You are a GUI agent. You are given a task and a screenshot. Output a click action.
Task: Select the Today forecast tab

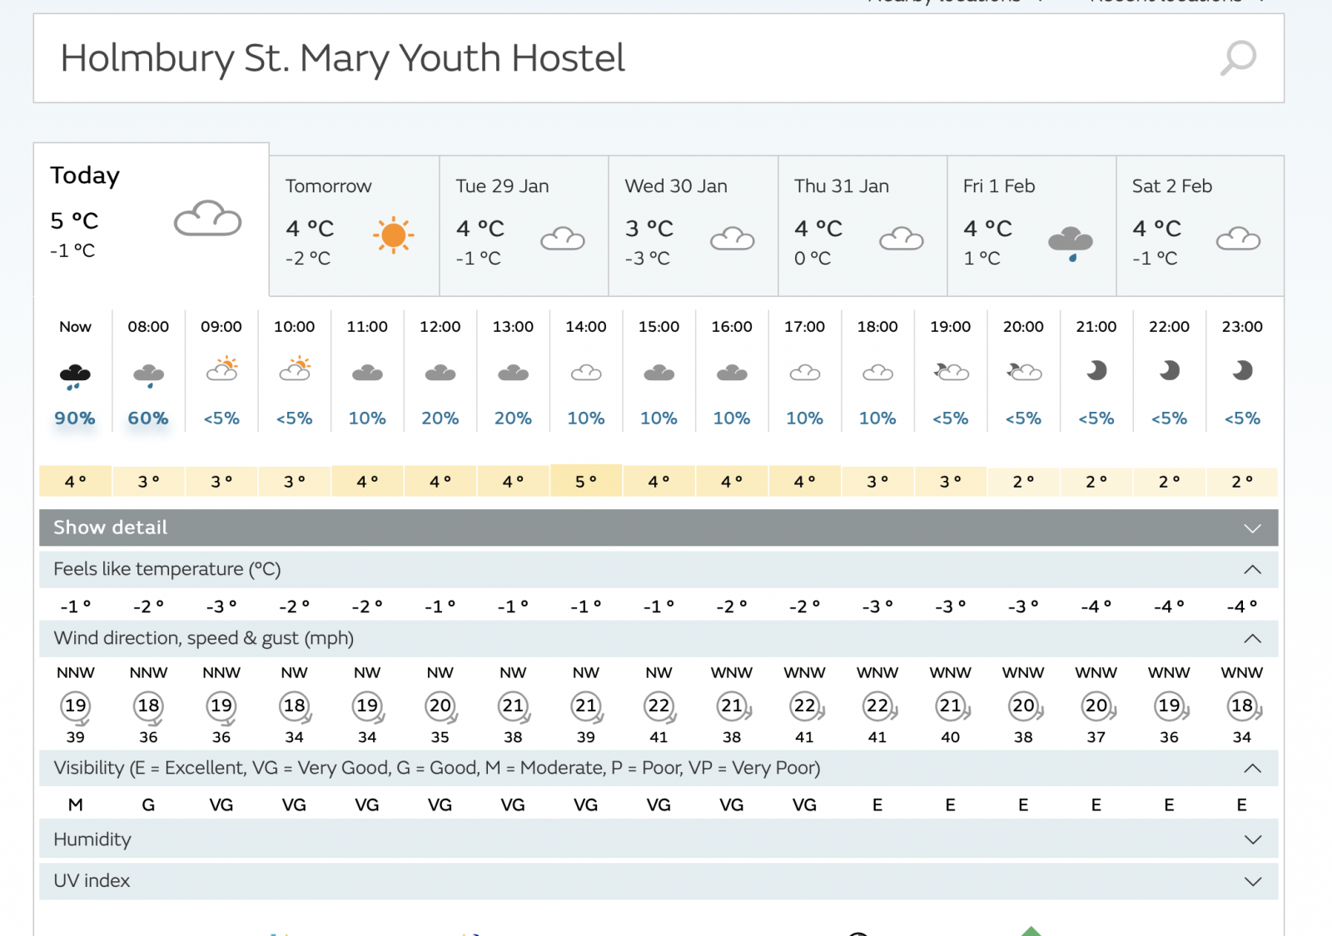coord(152,219)
